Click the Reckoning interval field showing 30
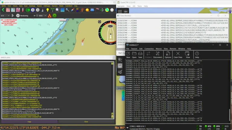 coord(34,15)
